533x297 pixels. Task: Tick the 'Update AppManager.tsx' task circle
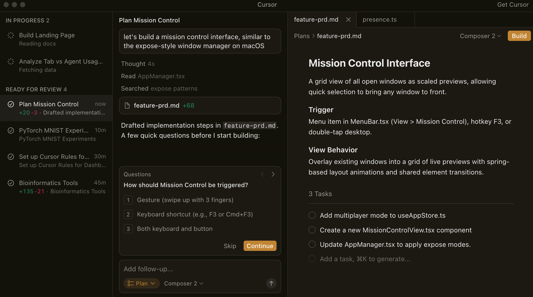(x=312, y=244)
